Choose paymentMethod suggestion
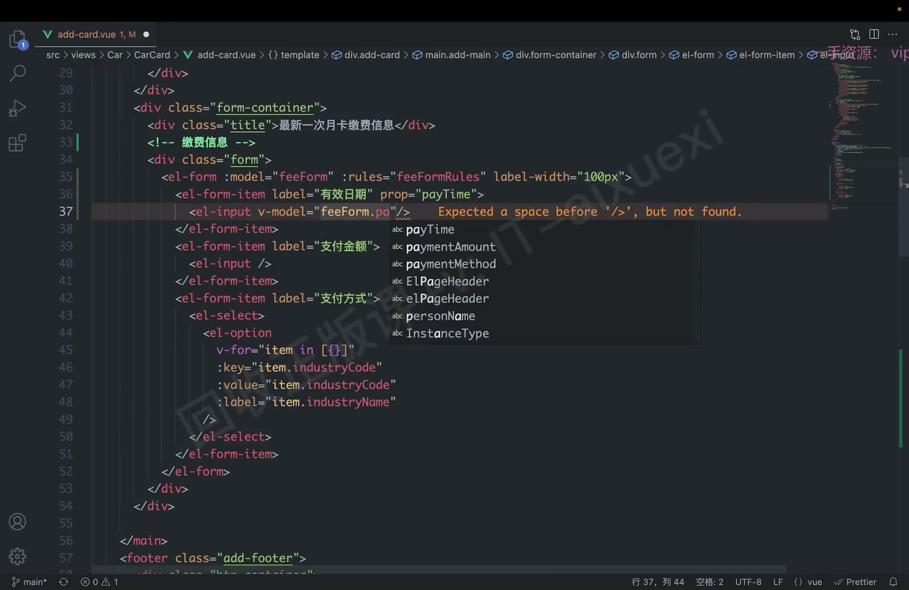Screen dimensions: 909x590 tap(545, 264)
